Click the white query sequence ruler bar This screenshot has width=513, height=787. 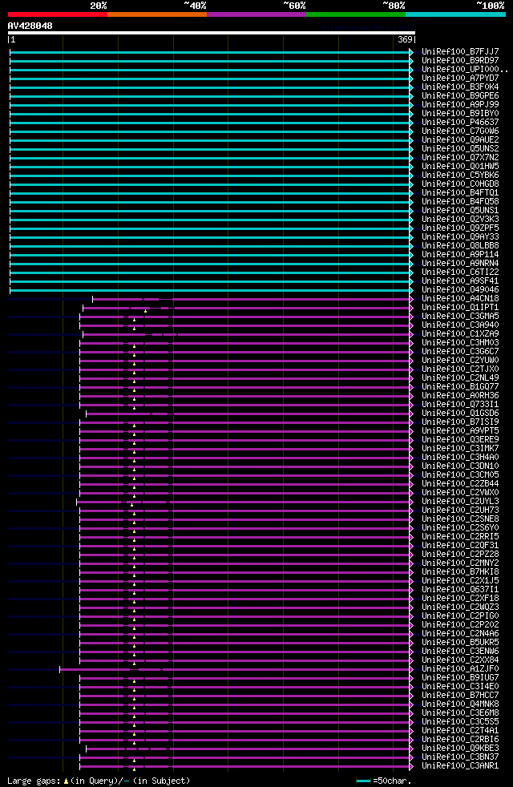click(212, 33)
